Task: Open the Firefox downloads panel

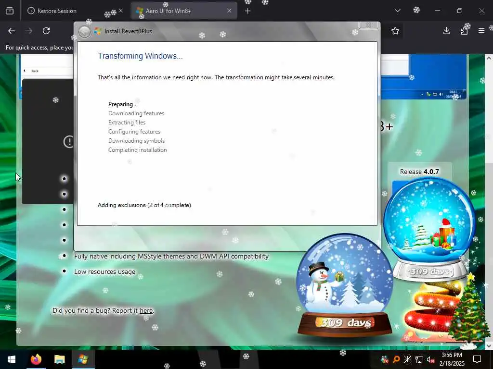Action: pos(446,31)
